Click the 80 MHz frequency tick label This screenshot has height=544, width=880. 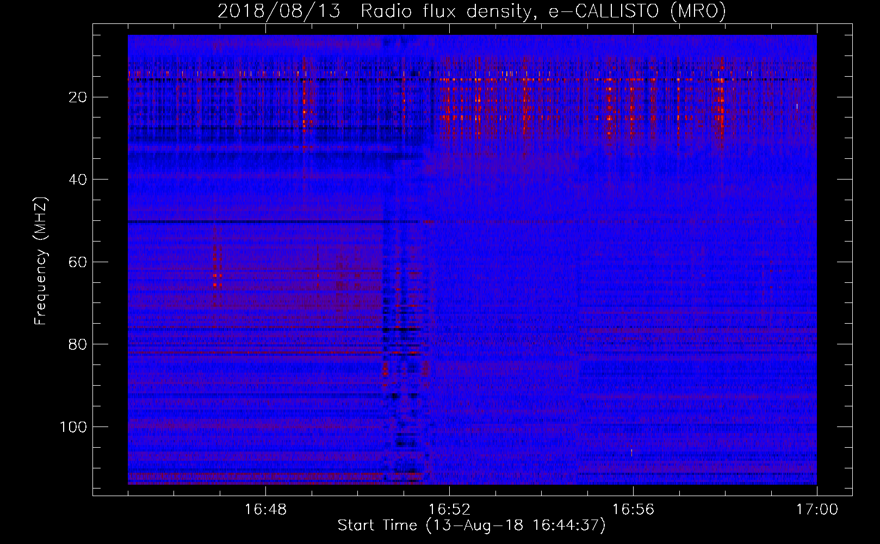78,344
